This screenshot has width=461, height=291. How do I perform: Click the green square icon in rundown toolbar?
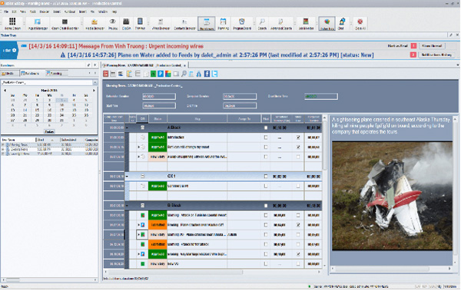[153, 74]
